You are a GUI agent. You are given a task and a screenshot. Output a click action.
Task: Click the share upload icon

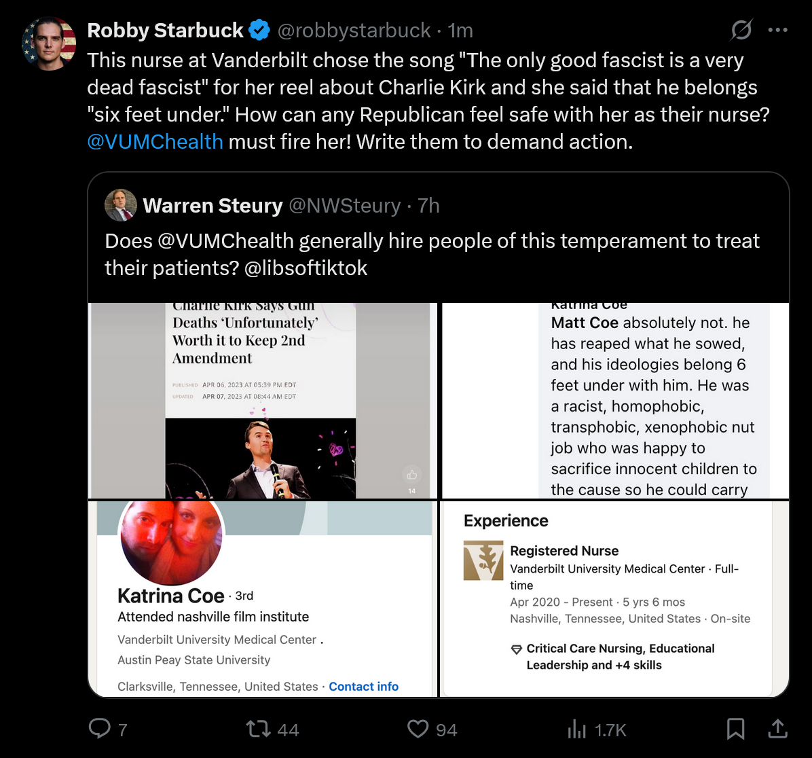(777, 729)
